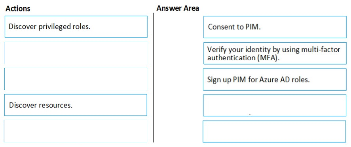Click the last empty Answer Area slot
This screenshot has width=351, height=147.
[275, 131]
